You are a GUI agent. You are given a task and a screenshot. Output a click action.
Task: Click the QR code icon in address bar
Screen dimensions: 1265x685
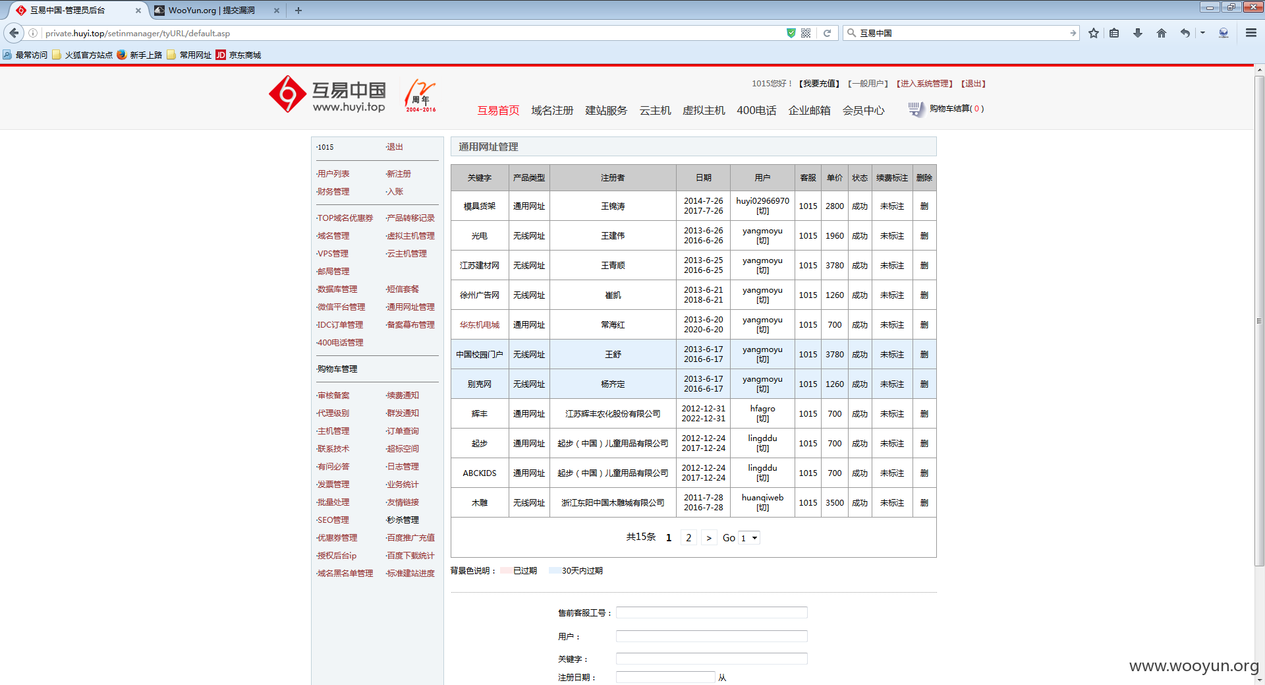point(806,33)
